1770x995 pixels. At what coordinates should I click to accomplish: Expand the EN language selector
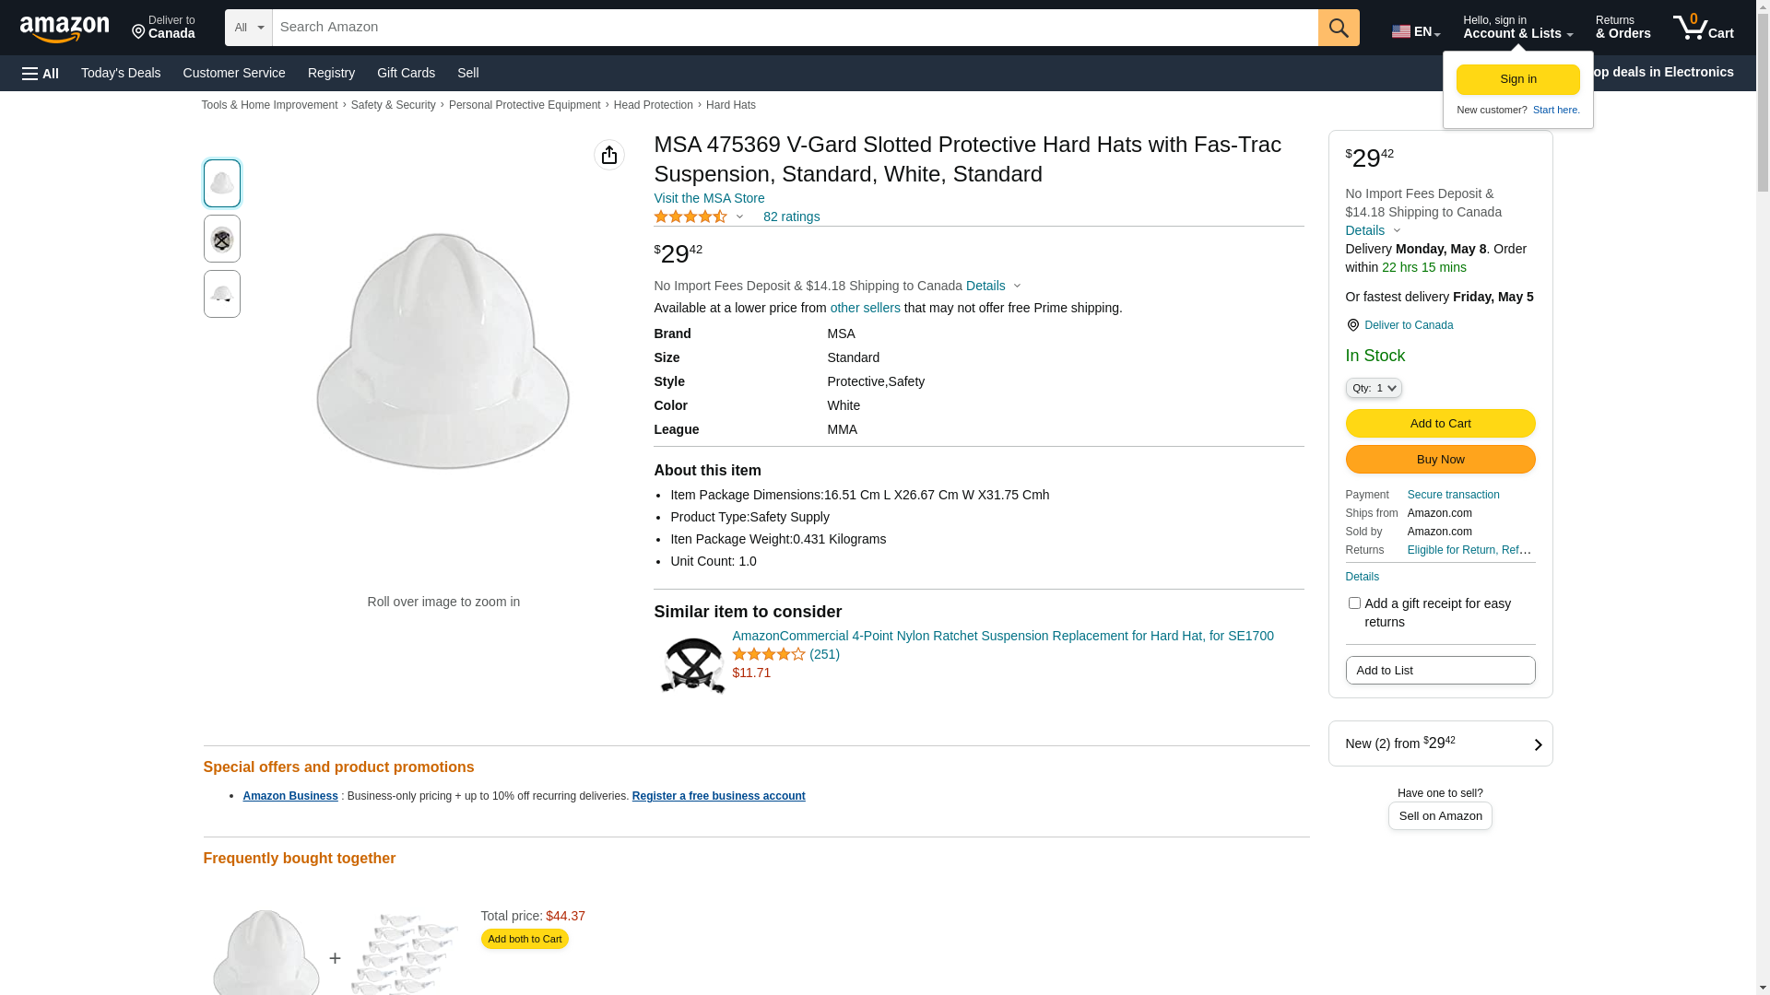click(1416, 31)
